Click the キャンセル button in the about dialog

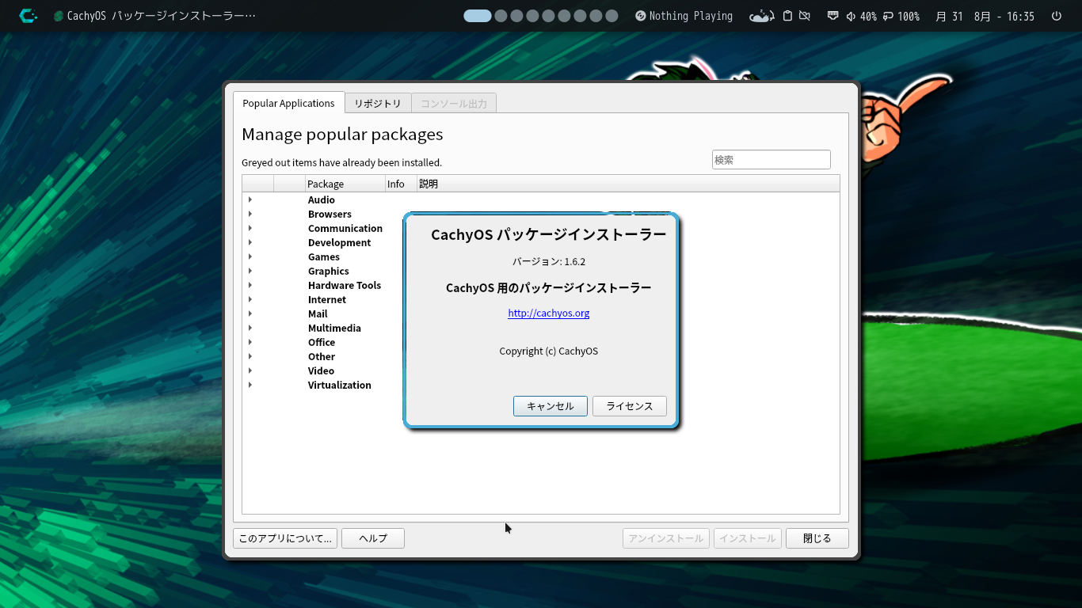coord(550,406)
